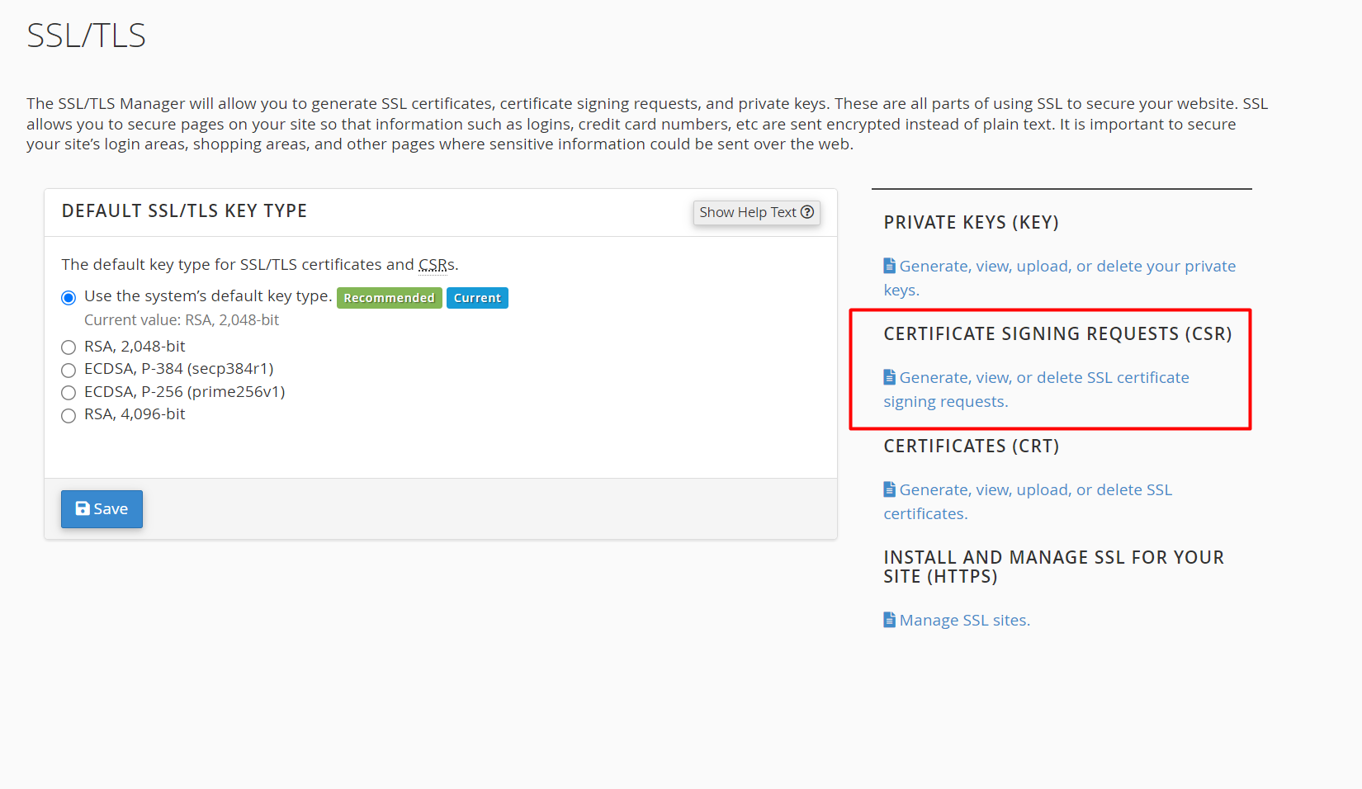1362x789 pixels.
Task: Save the default key type setting
Action: tap(102, 509)
